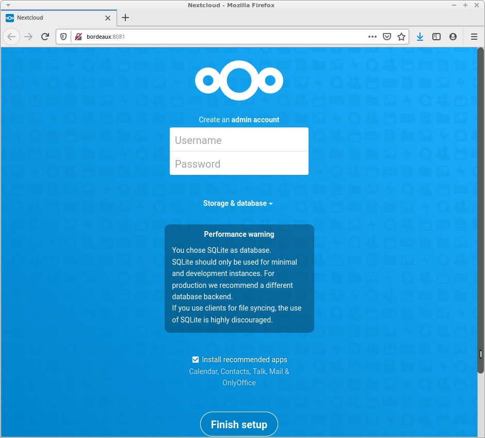This screenshot has height=438, width=485.
Task: Minimize the Firefox window
Action: 454,5
